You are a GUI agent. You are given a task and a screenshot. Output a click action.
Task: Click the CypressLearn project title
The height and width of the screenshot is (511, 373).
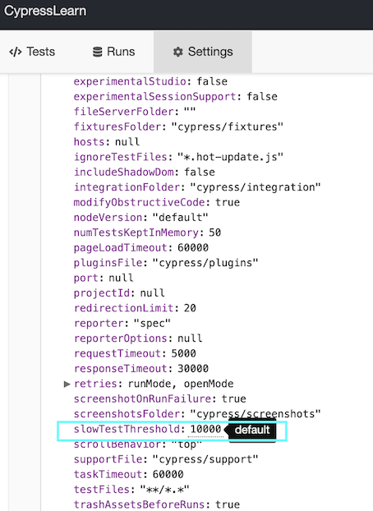[45, 11]
